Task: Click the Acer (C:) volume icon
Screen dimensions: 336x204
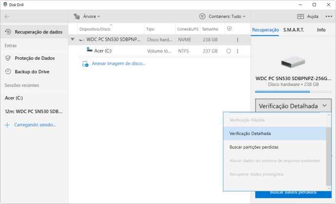Action: click(x=90, y=50)
